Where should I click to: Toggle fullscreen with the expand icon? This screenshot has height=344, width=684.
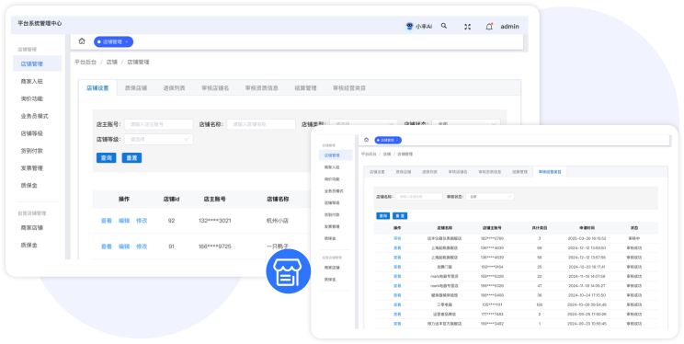[468, 27]
